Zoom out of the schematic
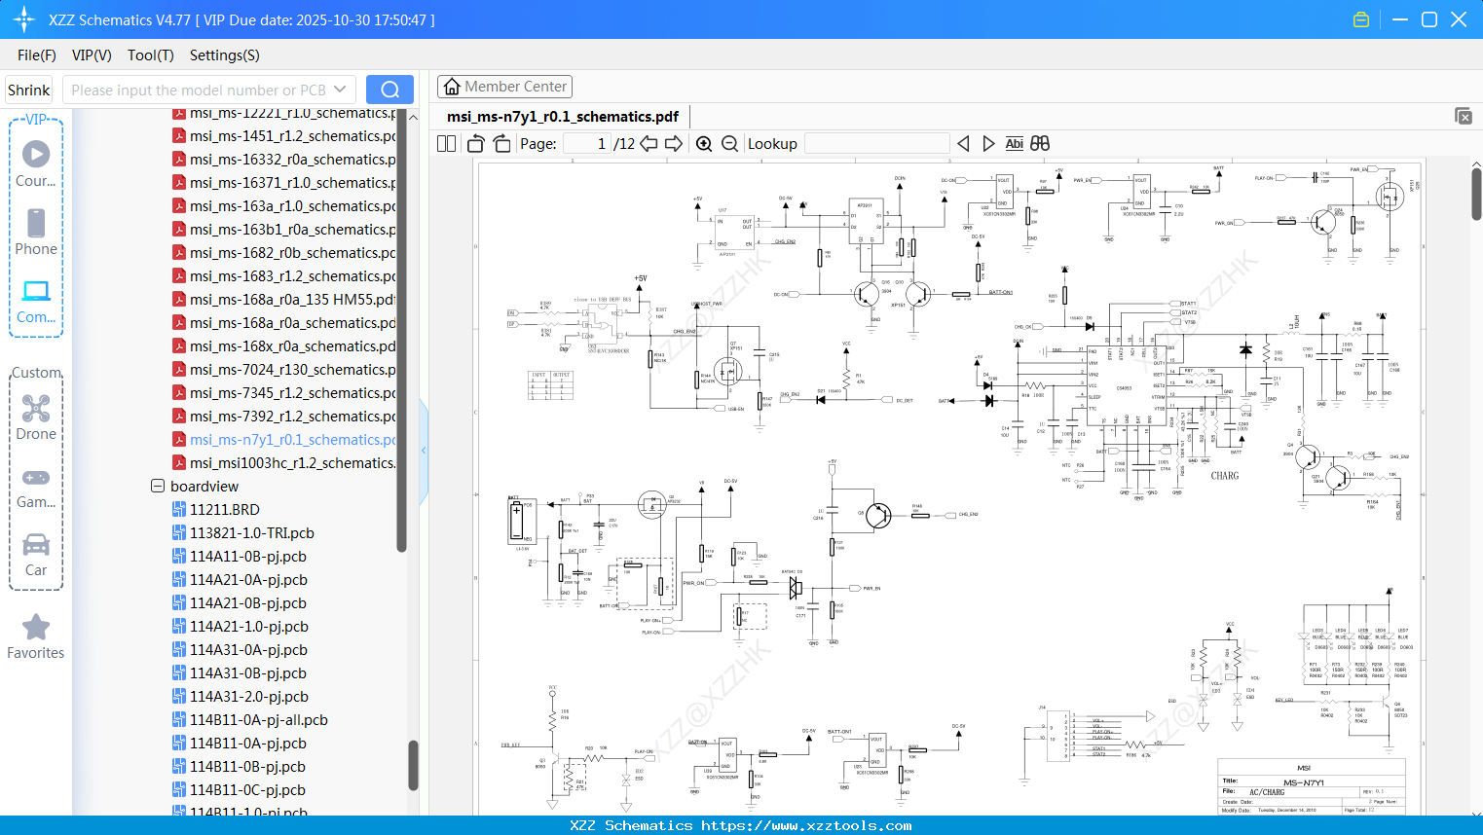Image resolution: width=1483 pixels, height=835 pixels. pyautogui.click(x=729, y=144)
